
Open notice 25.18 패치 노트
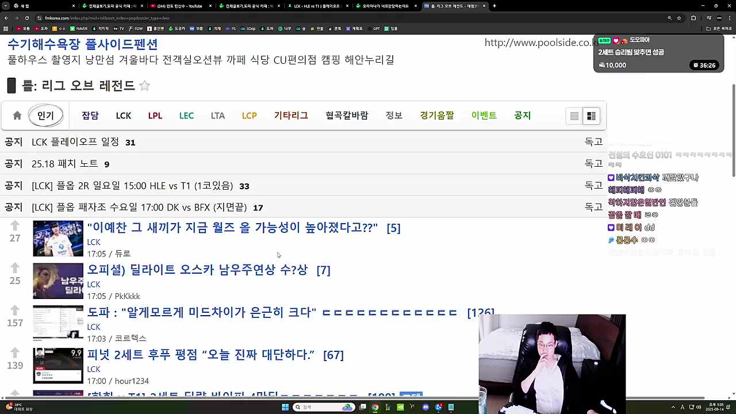[65, 164]
